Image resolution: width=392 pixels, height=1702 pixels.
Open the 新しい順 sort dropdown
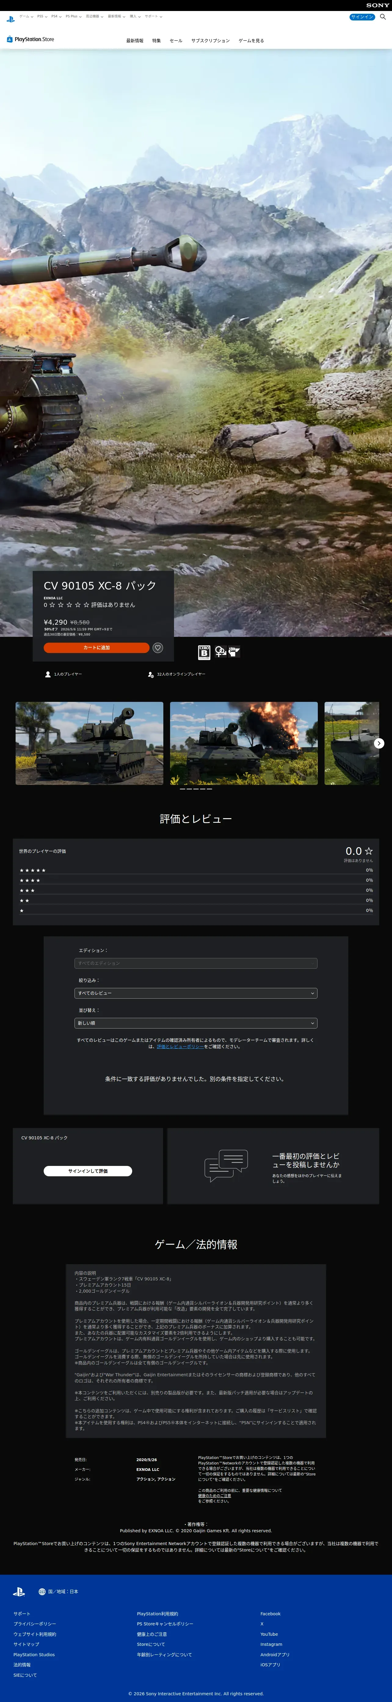pos(196,1023)
